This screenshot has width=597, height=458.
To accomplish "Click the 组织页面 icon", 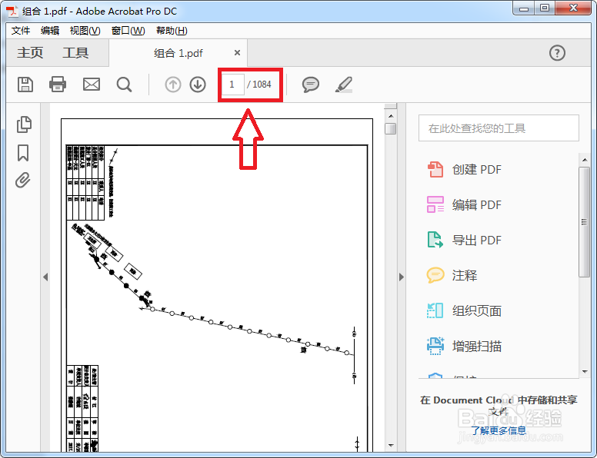I will (x=435, y=310).
